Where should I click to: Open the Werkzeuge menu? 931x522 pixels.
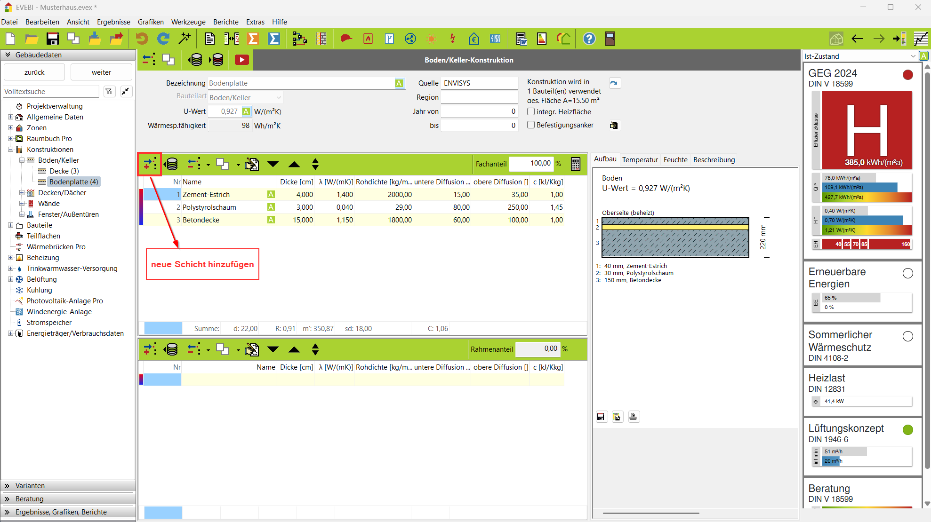pyautogui.click(x=188, y=22)
